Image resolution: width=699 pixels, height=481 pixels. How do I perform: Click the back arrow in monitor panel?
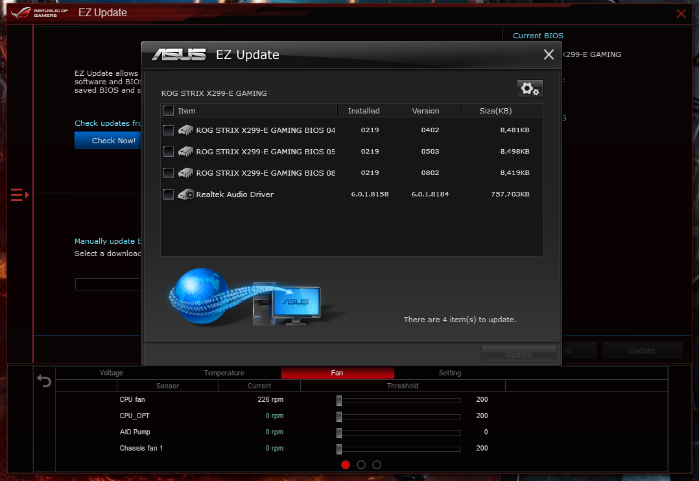tap(44, 381)
